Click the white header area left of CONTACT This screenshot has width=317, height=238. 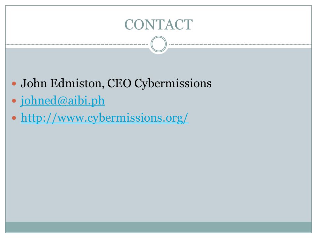[65, 25]
